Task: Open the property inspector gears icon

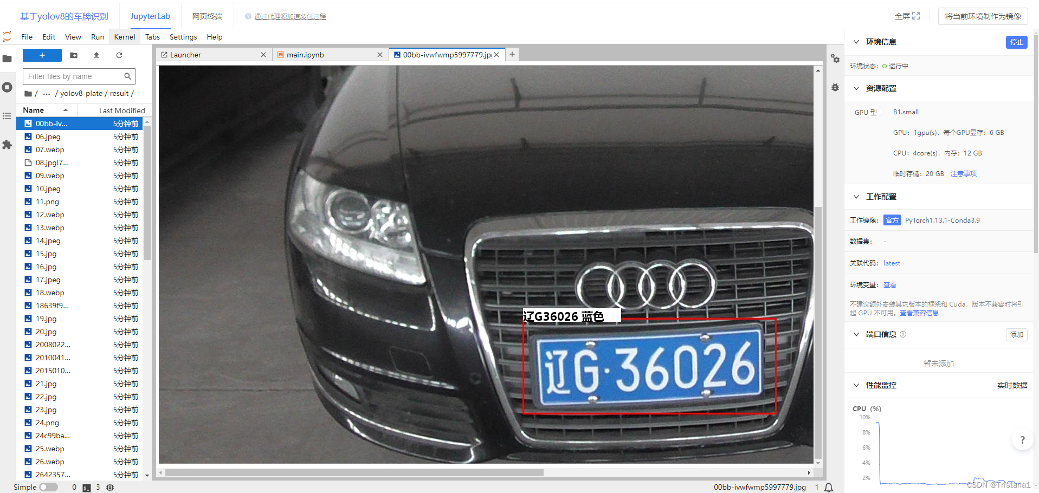Action: pos(835,59)
